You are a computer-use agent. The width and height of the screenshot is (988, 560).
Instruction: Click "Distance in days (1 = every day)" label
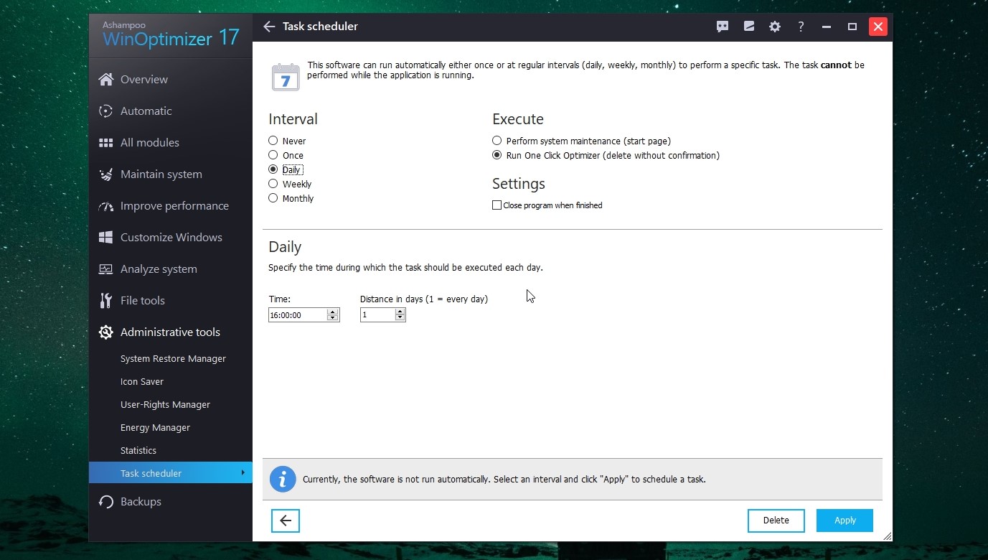(x=424, y=299)
